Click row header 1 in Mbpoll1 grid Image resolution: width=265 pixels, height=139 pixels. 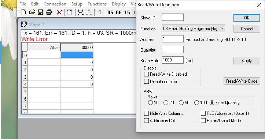[25, 63]
